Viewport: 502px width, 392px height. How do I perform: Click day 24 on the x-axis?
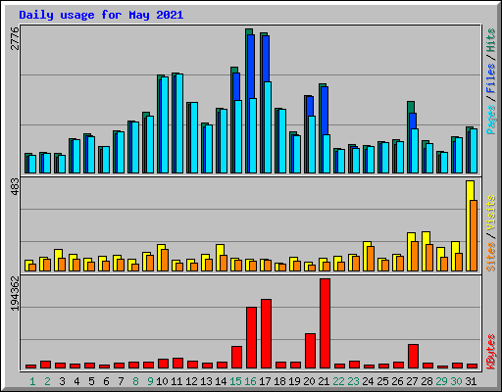(x=368, y=381)
